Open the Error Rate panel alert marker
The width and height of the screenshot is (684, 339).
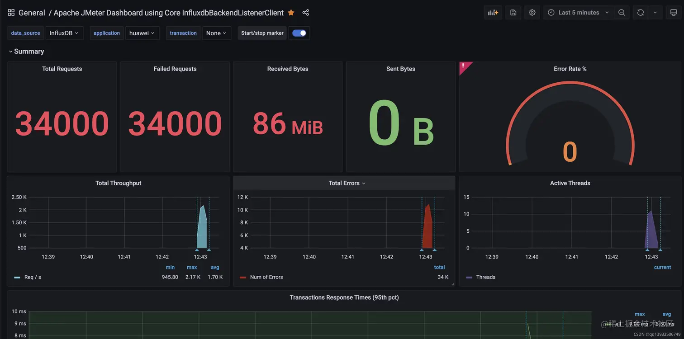tap(464, 66)
